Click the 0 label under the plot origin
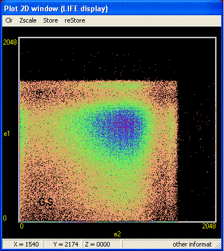 click(x=21, y=226)
